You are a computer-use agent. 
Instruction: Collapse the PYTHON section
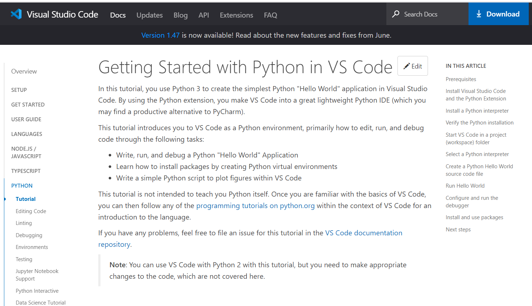22,186
